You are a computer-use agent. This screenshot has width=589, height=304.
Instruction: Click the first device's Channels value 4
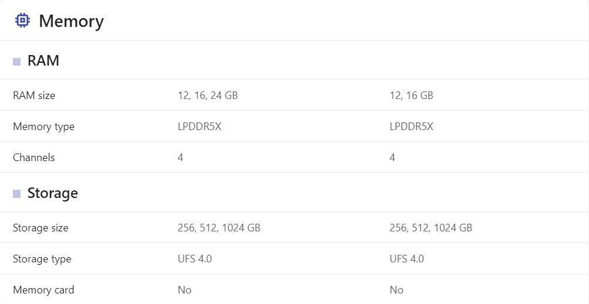181,158
